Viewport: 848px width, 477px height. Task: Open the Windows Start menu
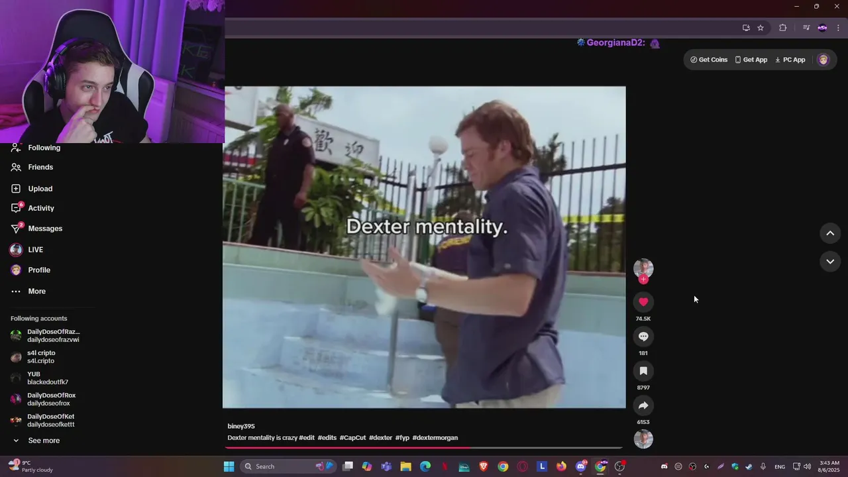(229, 466)
